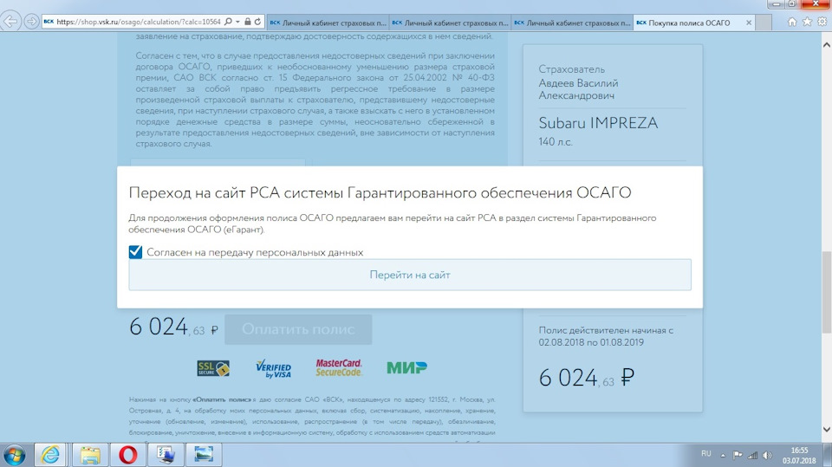Screen dimensions: 832x467
Task: Click the Verified by Visa logo
Action: coord(273,368)
